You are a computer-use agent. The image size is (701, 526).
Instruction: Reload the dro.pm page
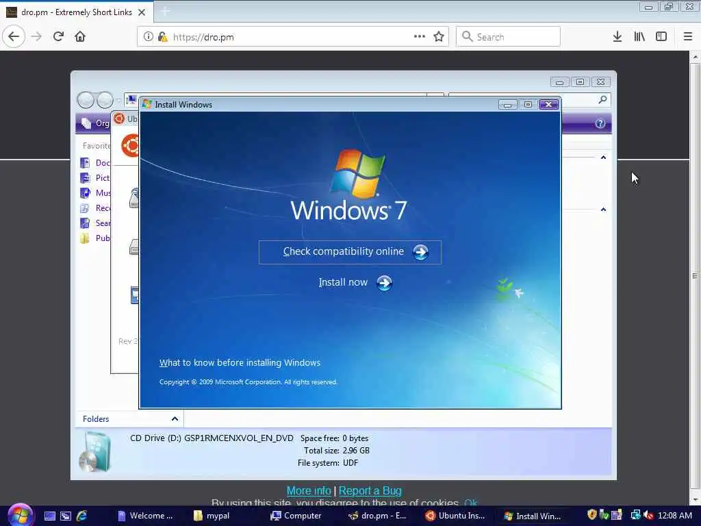[59, 37]
